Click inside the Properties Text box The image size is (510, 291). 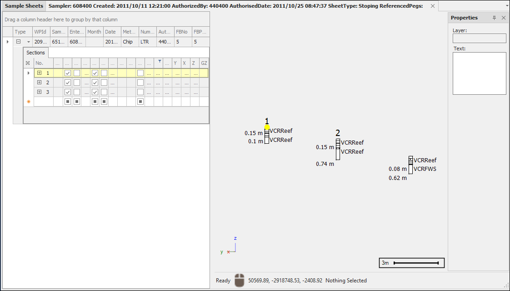tap(479, 73)
